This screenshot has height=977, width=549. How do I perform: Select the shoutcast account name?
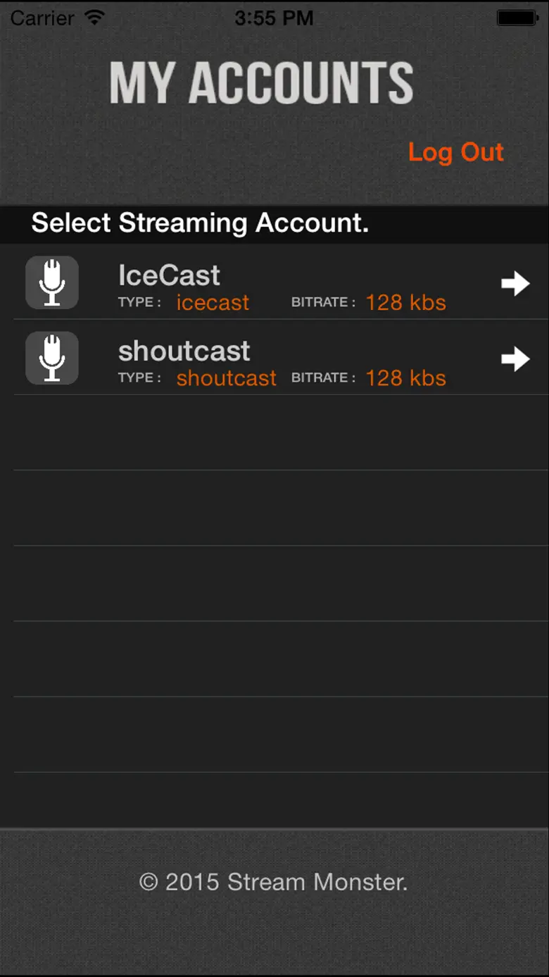pyautogui.click(x=184, y=350)
